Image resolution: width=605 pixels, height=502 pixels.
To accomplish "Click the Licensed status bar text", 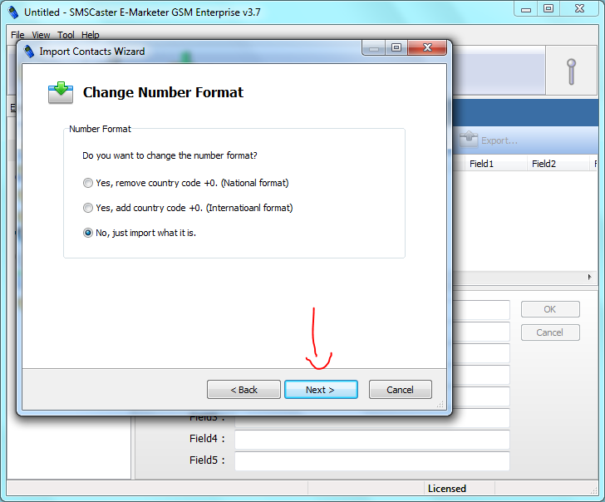I will (447, 489).
